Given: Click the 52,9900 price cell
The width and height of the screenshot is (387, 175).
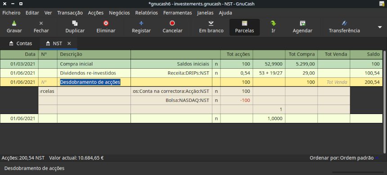Looking at the screenshot, I should point(269,64).
